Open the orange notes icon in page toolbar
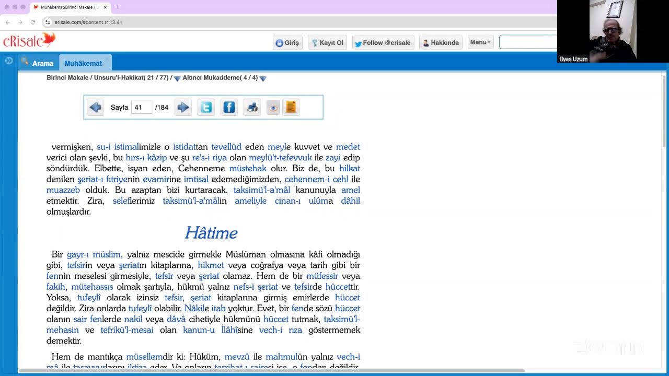This screenshot has width=669, height=376. coord(291,108)
